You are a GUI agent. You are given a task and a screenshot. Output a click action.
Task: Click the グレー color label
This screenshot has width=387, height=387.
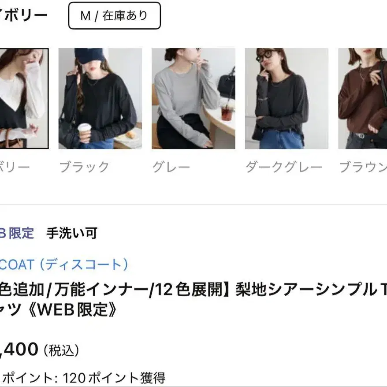[x=171, y=167]
